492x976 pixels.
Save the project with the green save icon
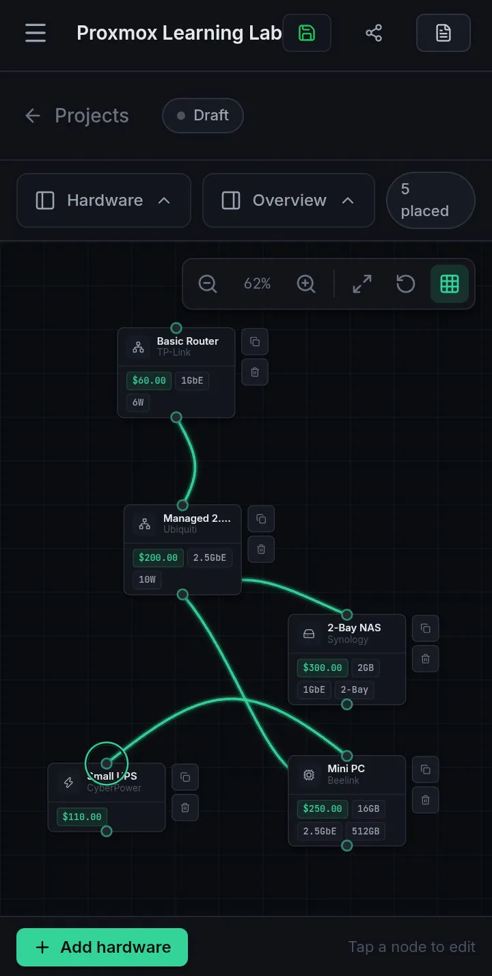pyautogui.click(x=307, y=33)
